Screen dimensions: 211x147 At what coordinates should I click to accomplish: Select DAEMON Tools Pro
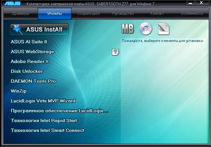33,81
